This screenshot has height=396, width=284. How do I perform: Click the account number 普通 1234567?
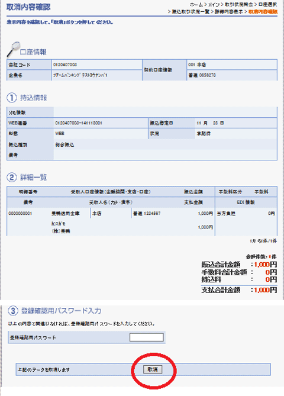tap(147, 214)
